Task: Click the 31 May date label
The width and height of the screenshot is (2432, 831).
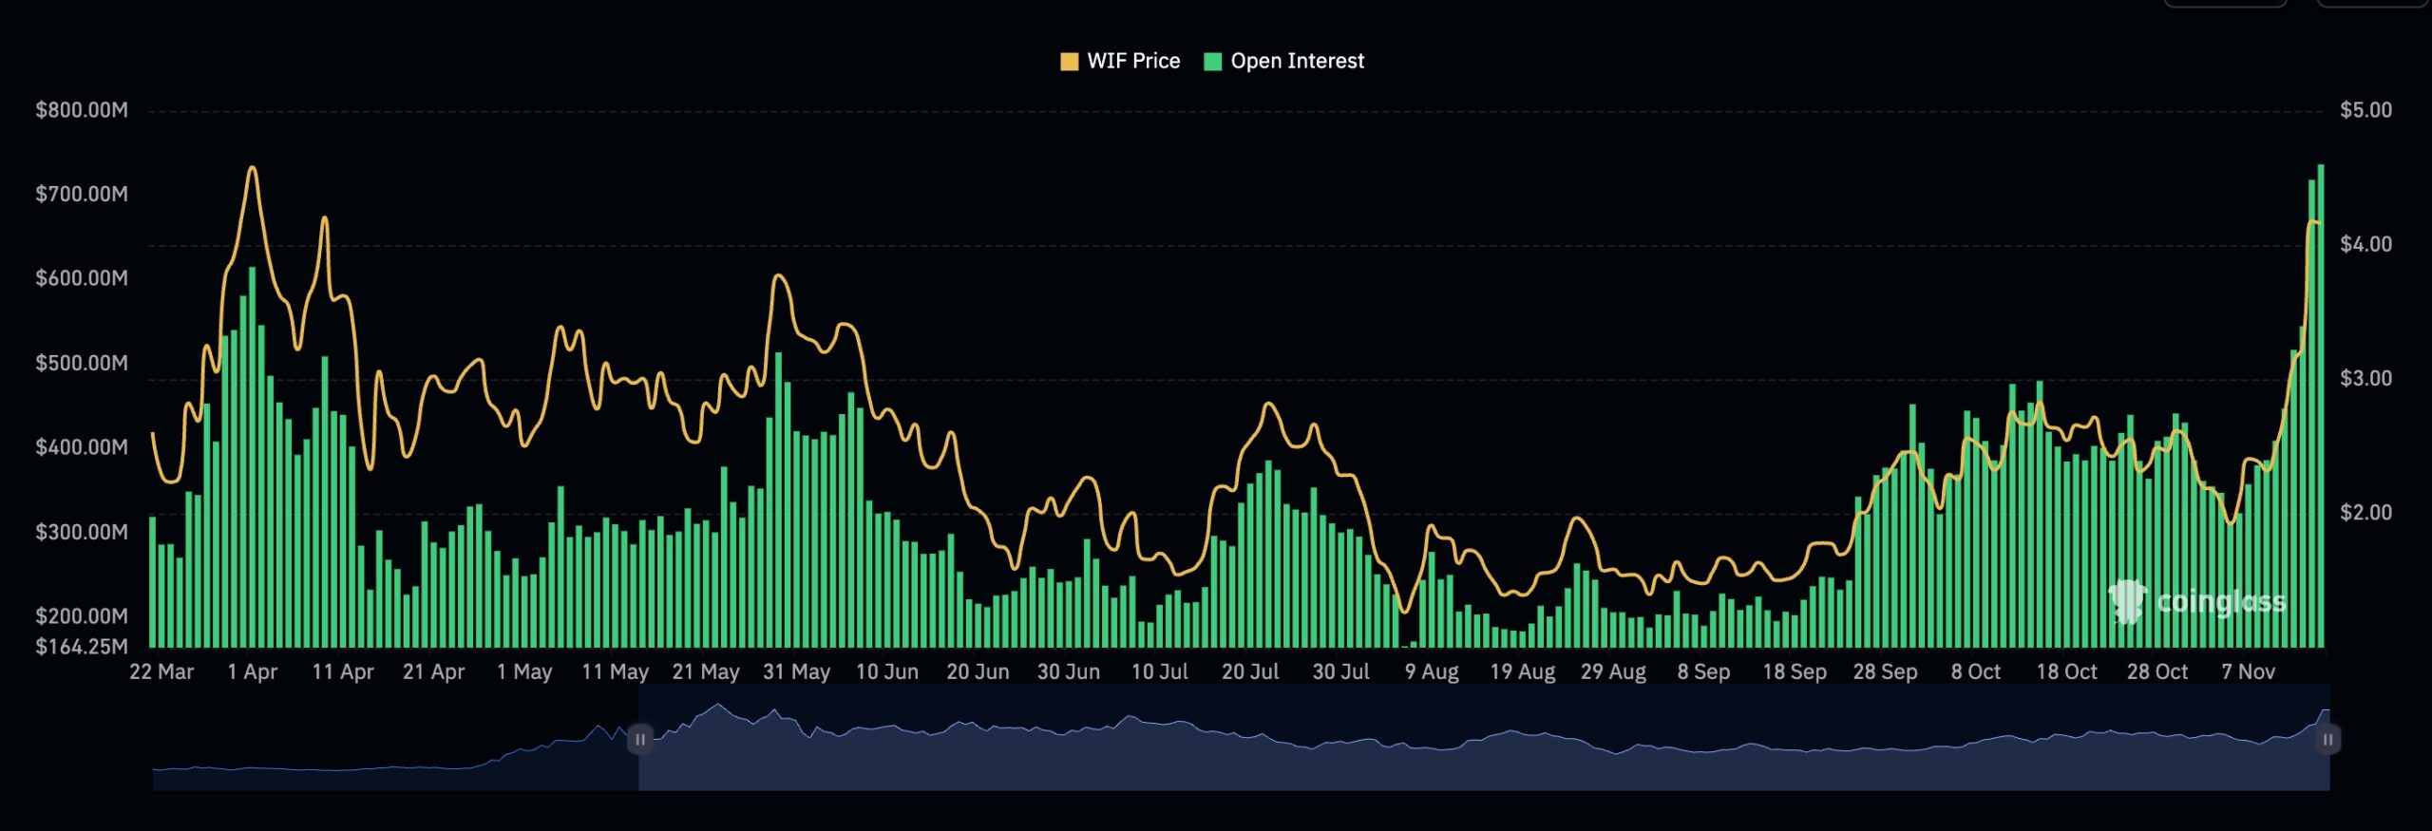Action: [x=797, y=671]
